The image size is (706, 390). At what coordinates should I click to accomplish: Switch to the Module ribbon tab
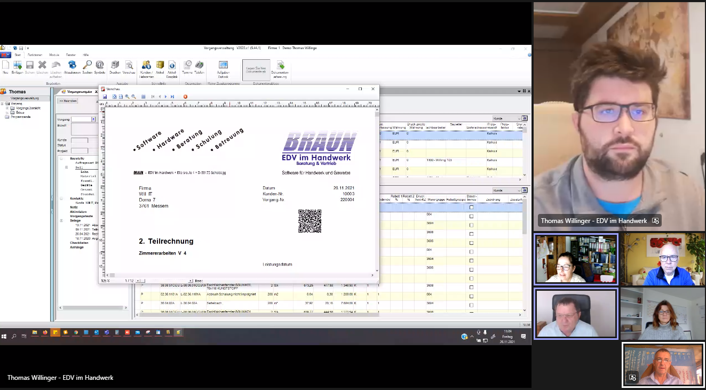click(x=54, y=55)
